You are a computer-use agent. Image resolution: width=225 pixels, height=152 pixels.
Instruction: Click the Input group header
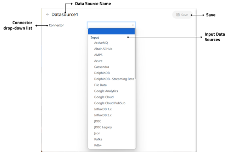click(x=95, y=37)
